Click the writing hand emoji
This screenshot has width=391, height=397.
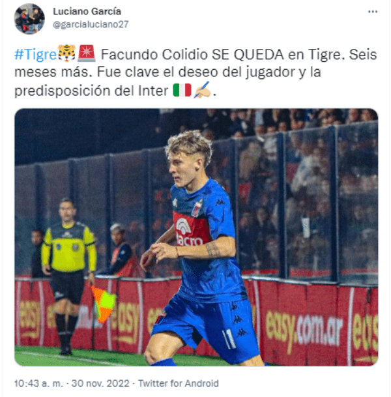(x=202, y=89)
